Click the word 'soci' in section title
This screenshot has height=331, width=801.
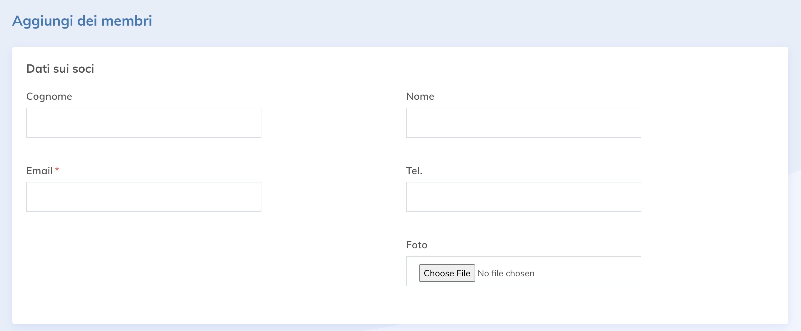(x=83, y=69)
